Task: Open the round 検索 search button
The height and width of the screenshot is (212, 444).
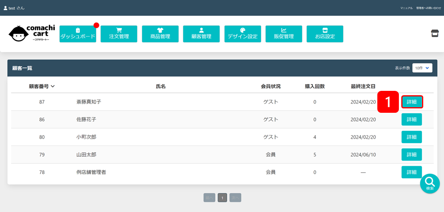Action: click(430, 183)
